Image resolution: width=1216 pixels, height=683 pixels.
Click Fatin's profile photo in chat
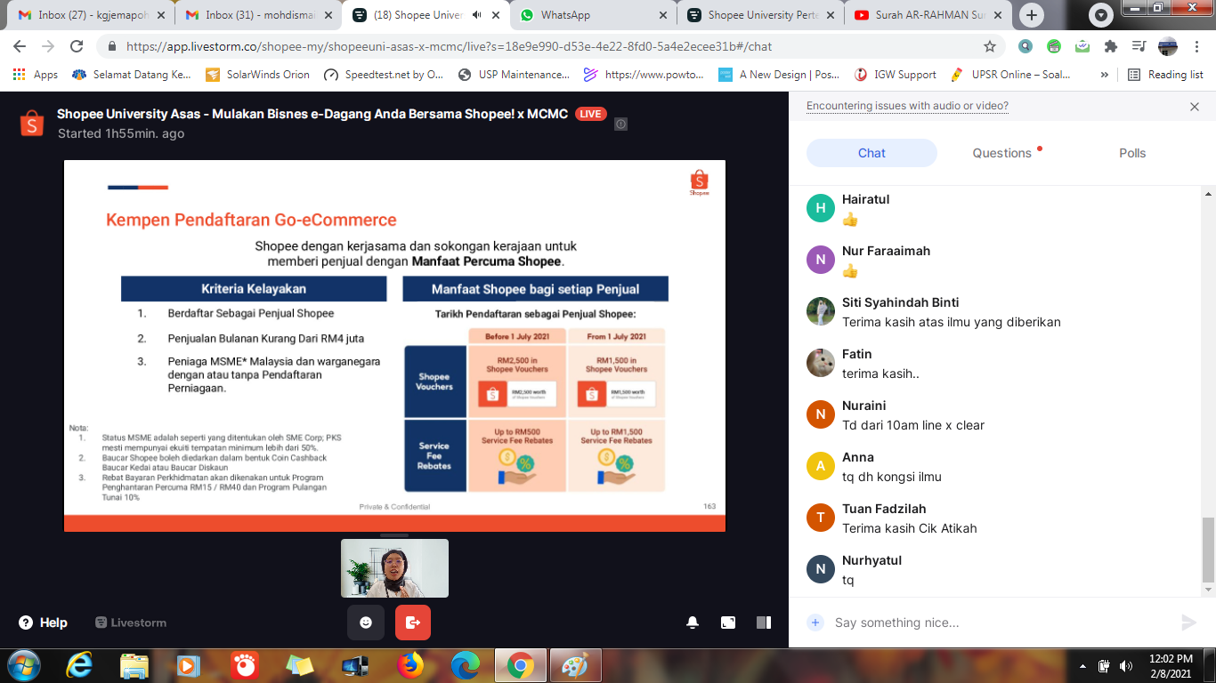pos(821,363)
